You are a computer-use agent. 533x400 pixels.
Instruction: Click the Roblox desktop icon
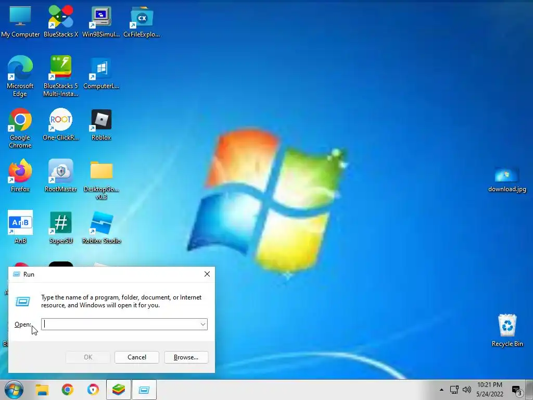[x=101, y=124]
